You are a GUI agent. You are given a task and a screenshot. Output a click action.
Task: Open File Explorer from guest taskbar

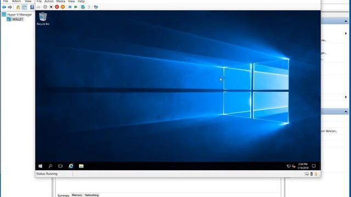pos(81,166)
